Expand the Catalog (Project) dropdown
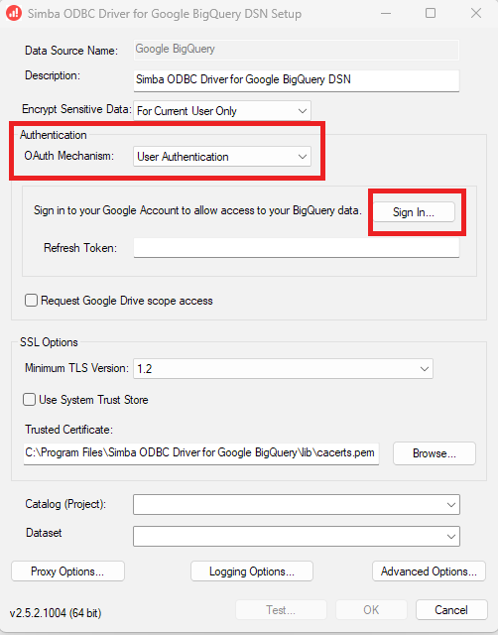Image resolution: width=498 pixels, height=635 pixels. click(x=297, y=505)
